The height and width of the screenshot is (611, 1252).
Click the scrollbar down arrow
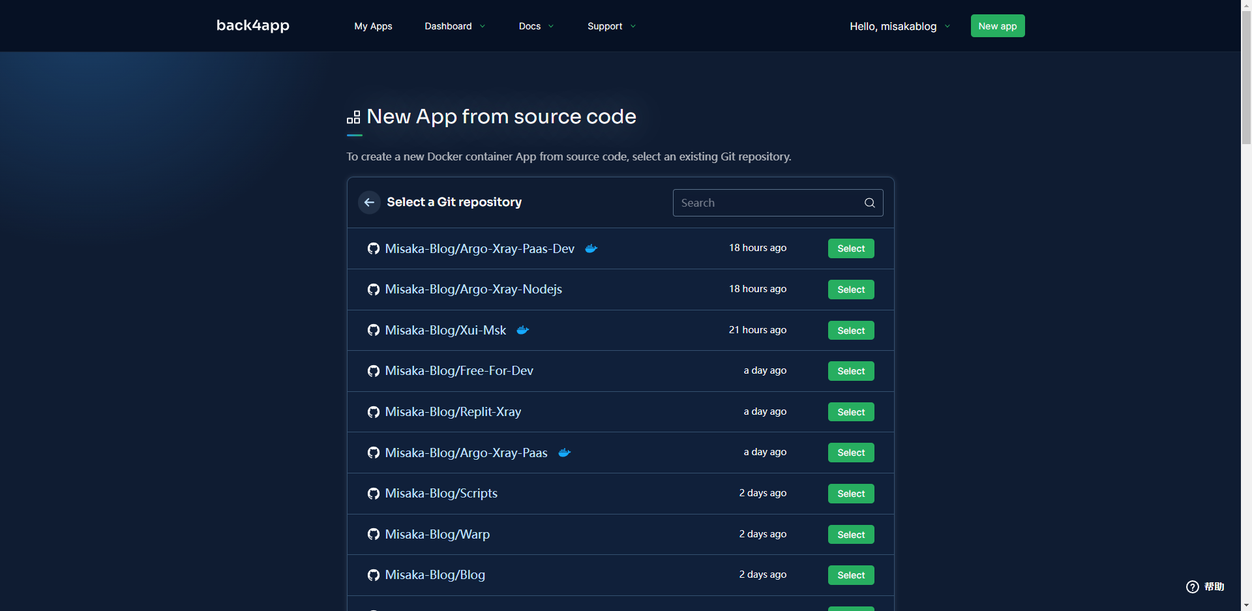(1246, 606)
